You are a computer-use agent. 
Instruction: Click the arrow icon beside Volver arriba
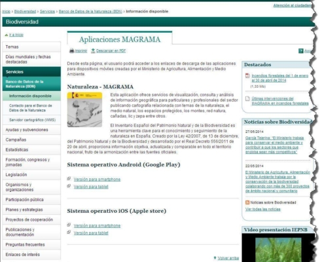click(215, 258)
